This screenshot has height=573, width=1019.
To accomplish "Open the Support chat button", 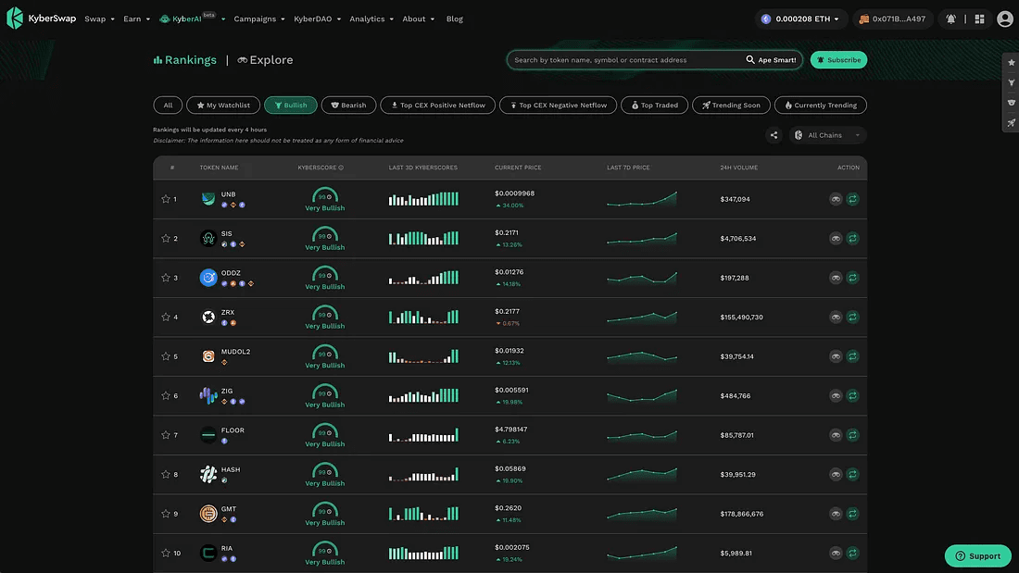I will pyautogui.click(x=977, y=555).
